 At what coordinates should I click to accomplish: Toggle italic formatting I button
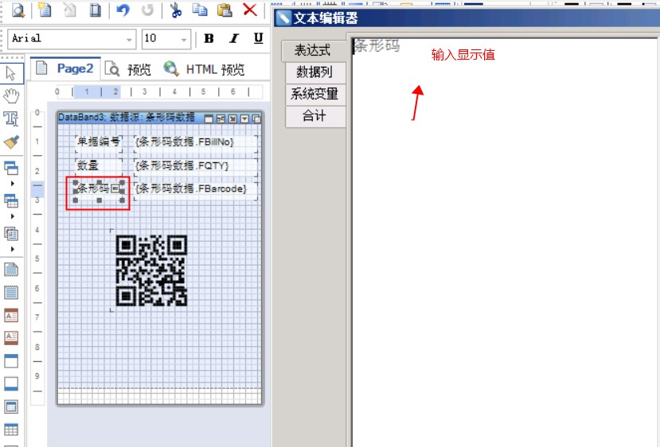(233, 39)
